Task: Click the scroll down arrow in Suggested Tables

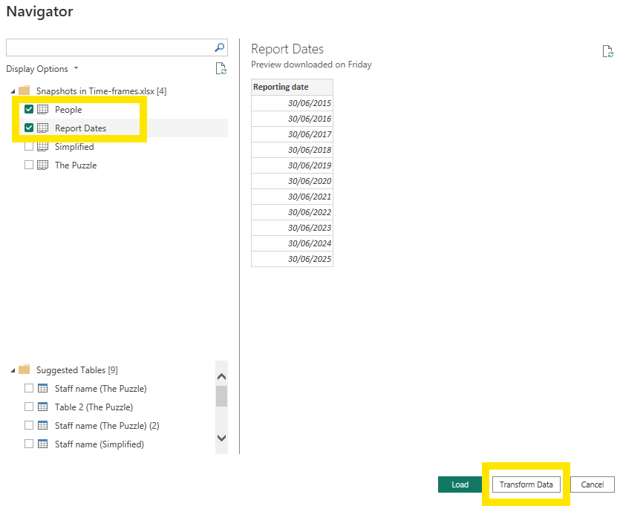Action: pos(221,438)
